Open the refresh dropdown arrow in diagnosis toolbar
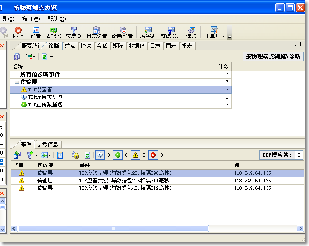 coord(51,57)
